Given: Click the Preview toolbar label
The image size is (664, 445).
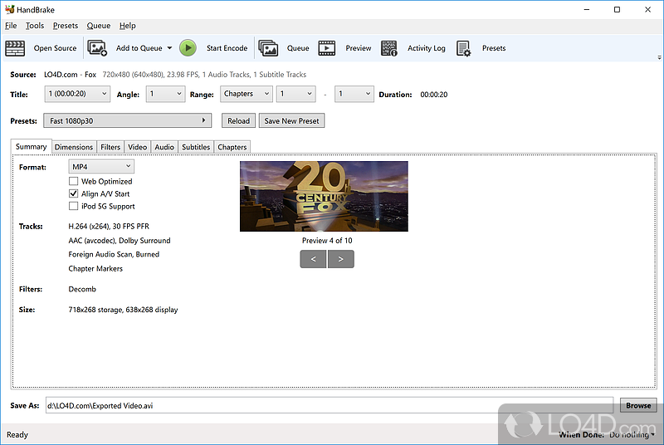Looking at the screenshot, I should tap(359, 48).
